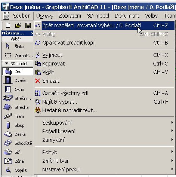The width and height of the screenshot is (176, 177).
Task: Select the Zóna zone tool
Action: tap(18, 161)
